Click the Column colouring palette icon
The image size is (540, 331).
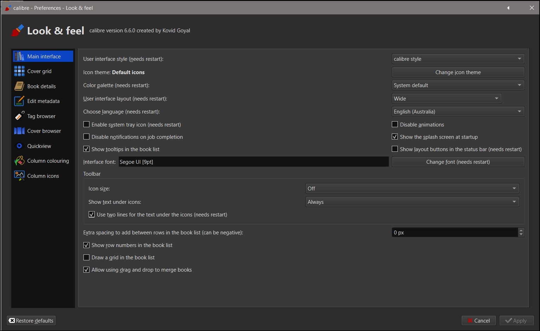tap(19, 161)
